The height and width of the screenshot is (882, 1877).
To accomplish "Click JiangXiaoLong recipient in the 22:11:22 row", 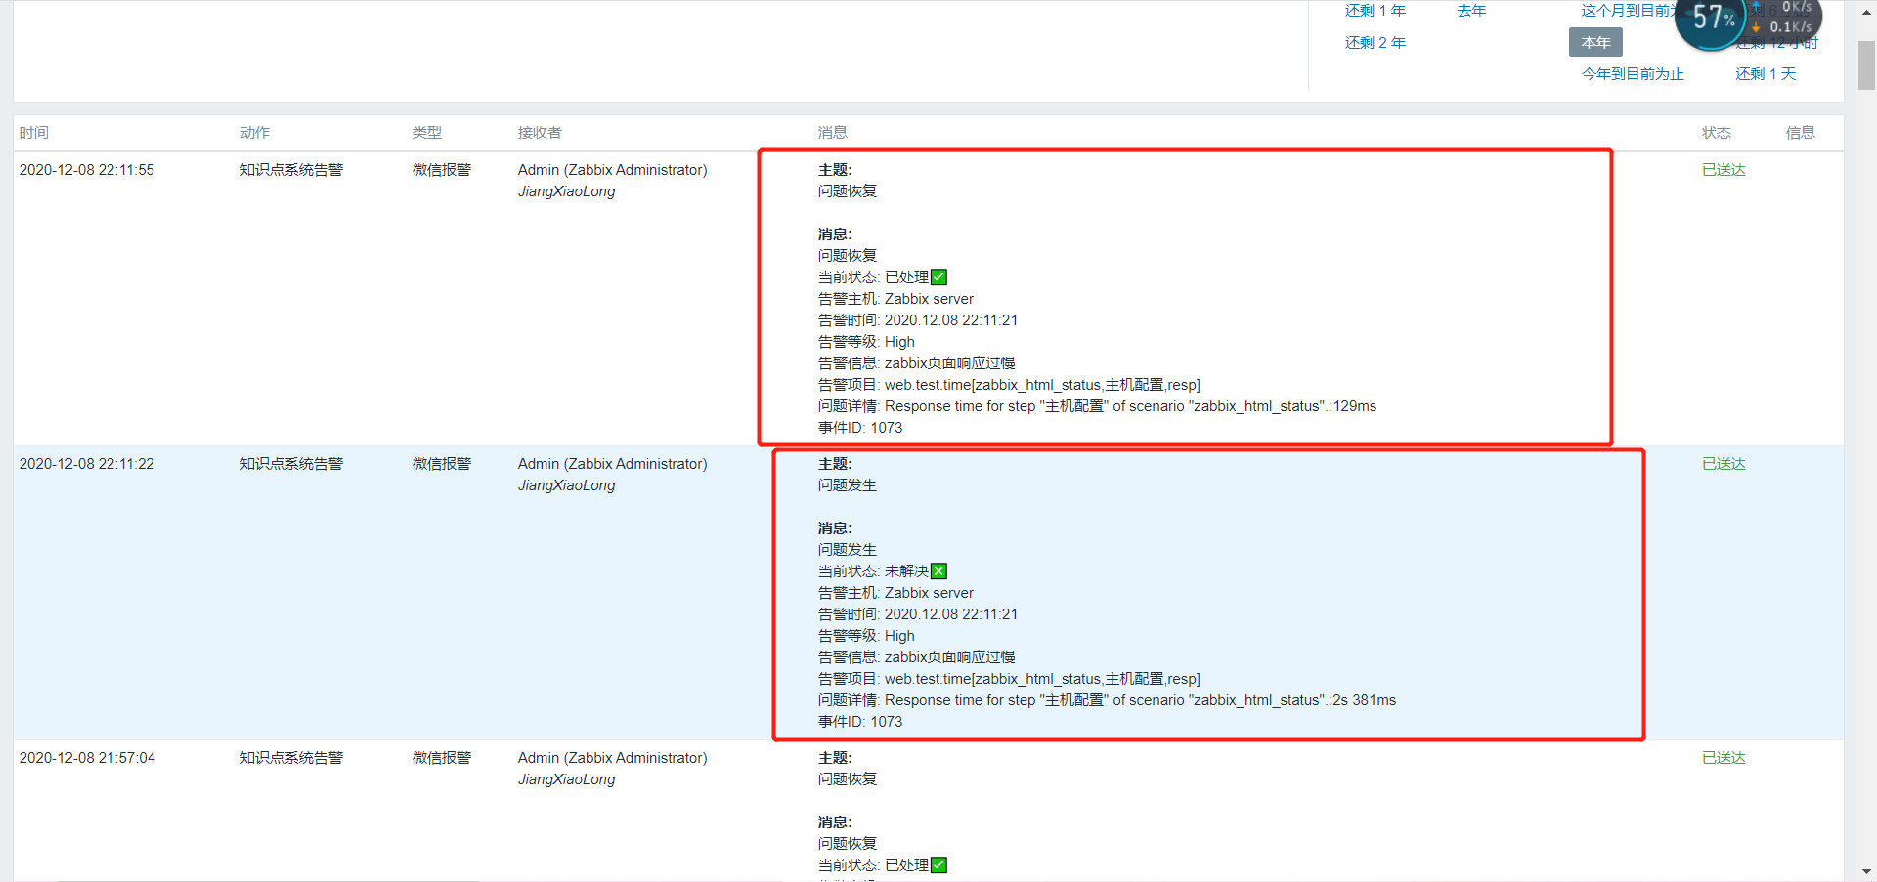I will click(567, 485).
